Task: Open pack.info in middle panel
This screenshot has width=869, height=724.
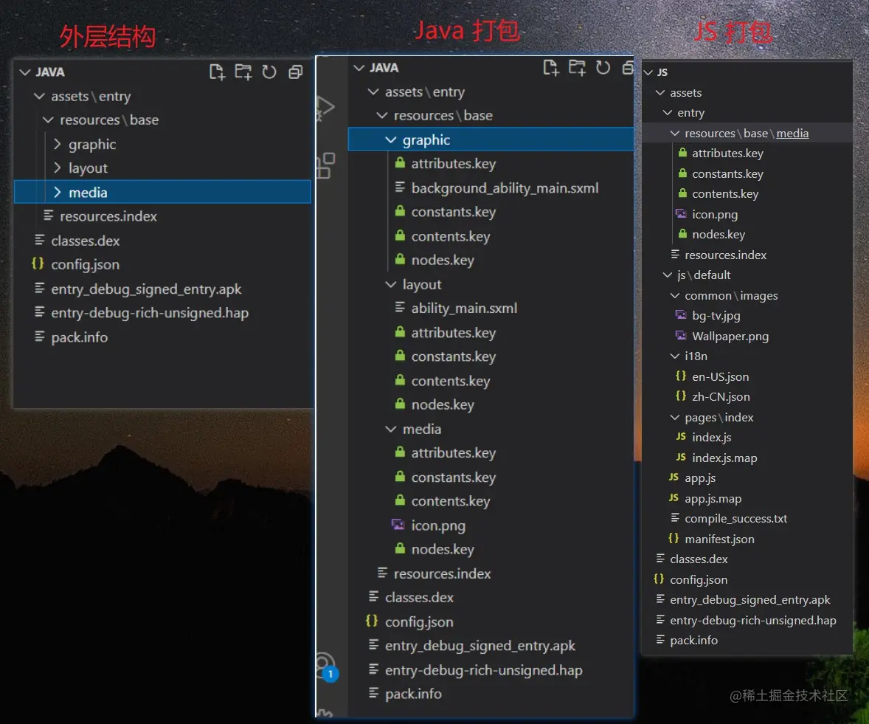Action: point(413,694)
